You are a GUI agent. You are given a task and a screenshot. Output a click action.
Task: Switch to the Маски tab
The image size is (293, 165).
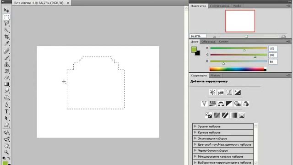(215, 75)
